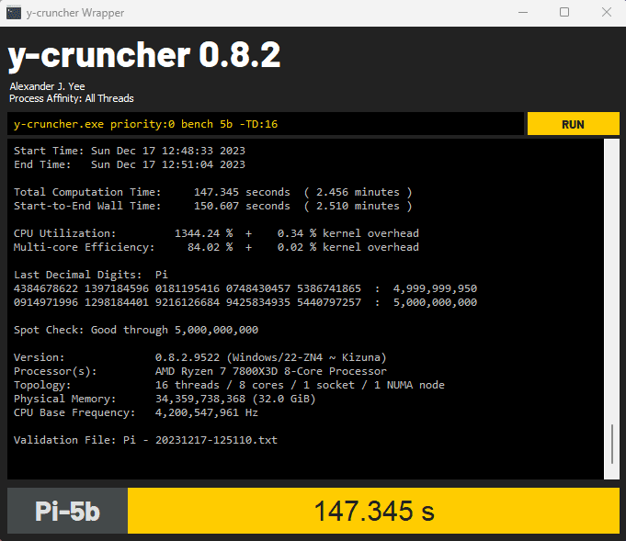The image size is (626, 541).
Task: Click the Multi-core Efficiency 84.02 % line
Action: [x=216, y=247]
